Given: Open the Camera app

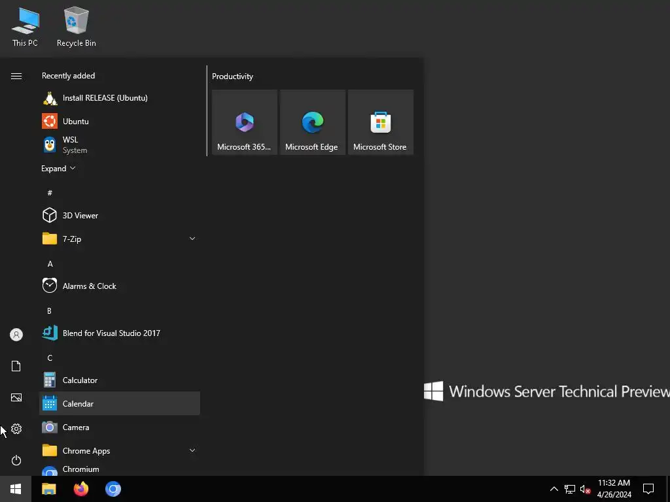Looking at the screenshot, I should coord(120,427).
